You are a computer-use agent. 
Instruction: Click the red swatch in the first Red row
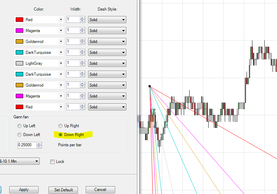click(x=19, y=19)
